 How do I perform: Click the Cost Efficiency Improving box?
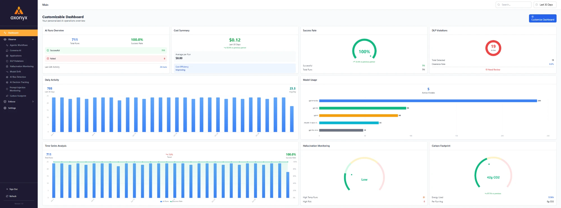pos(235,68)
